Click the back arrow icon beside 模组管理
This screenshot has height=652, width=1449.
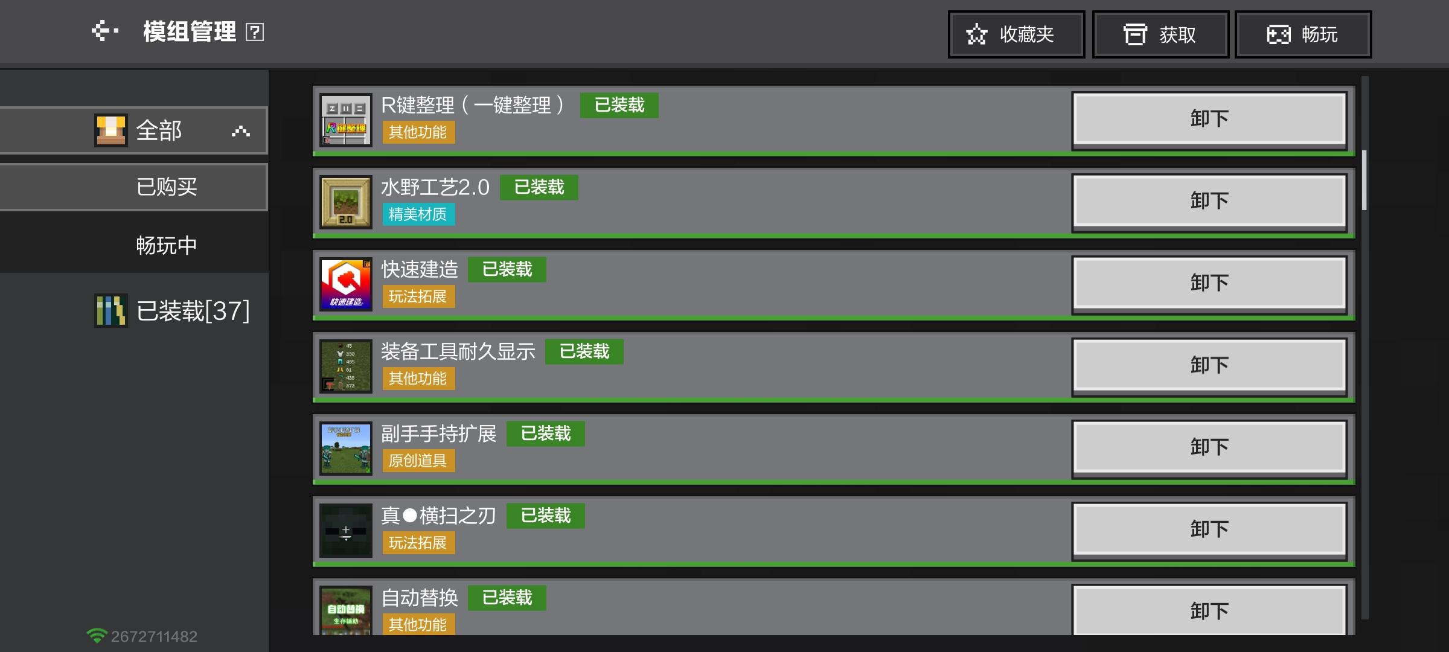click(105, 31)
